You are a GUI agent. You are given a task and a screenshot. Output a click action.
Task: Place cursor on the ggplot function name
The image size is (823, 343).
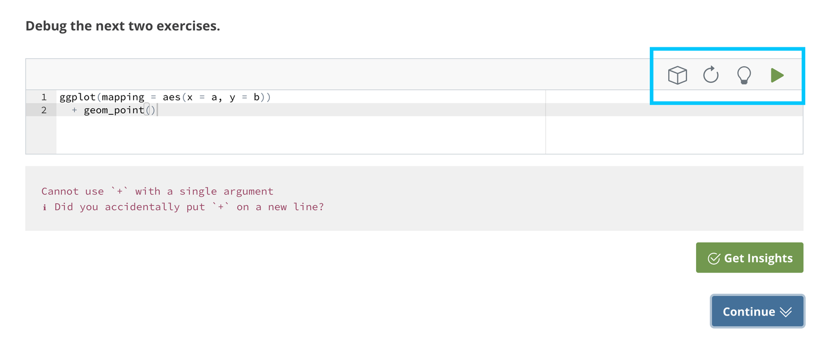[x=77, y=97]
